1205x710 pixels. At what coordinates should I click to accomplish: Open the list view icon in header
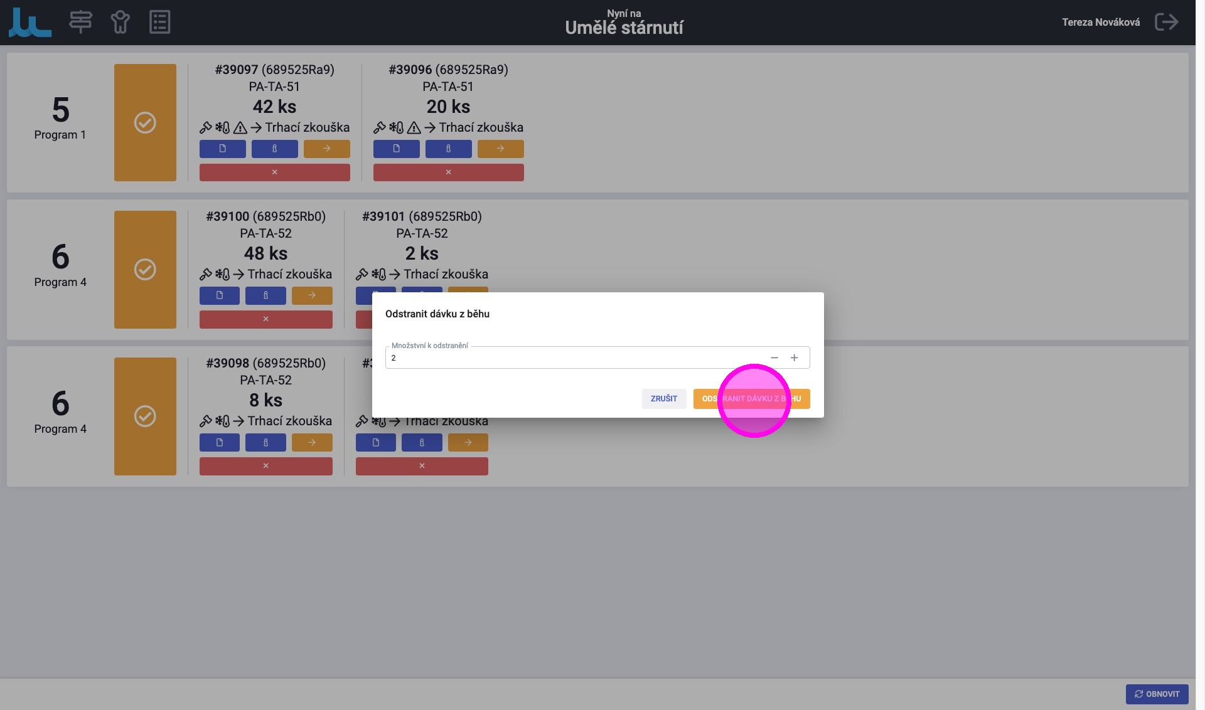tap(159, 22)
